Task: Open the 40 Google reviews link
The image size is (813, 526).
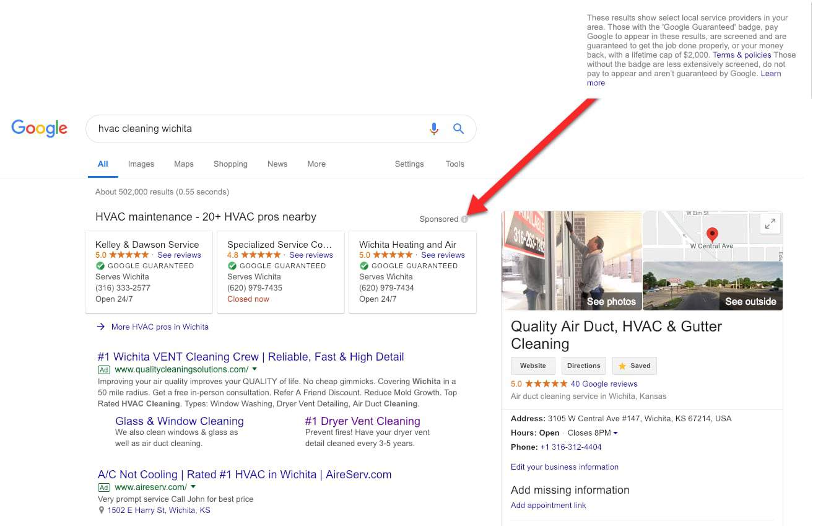Action: coord(603,384)
